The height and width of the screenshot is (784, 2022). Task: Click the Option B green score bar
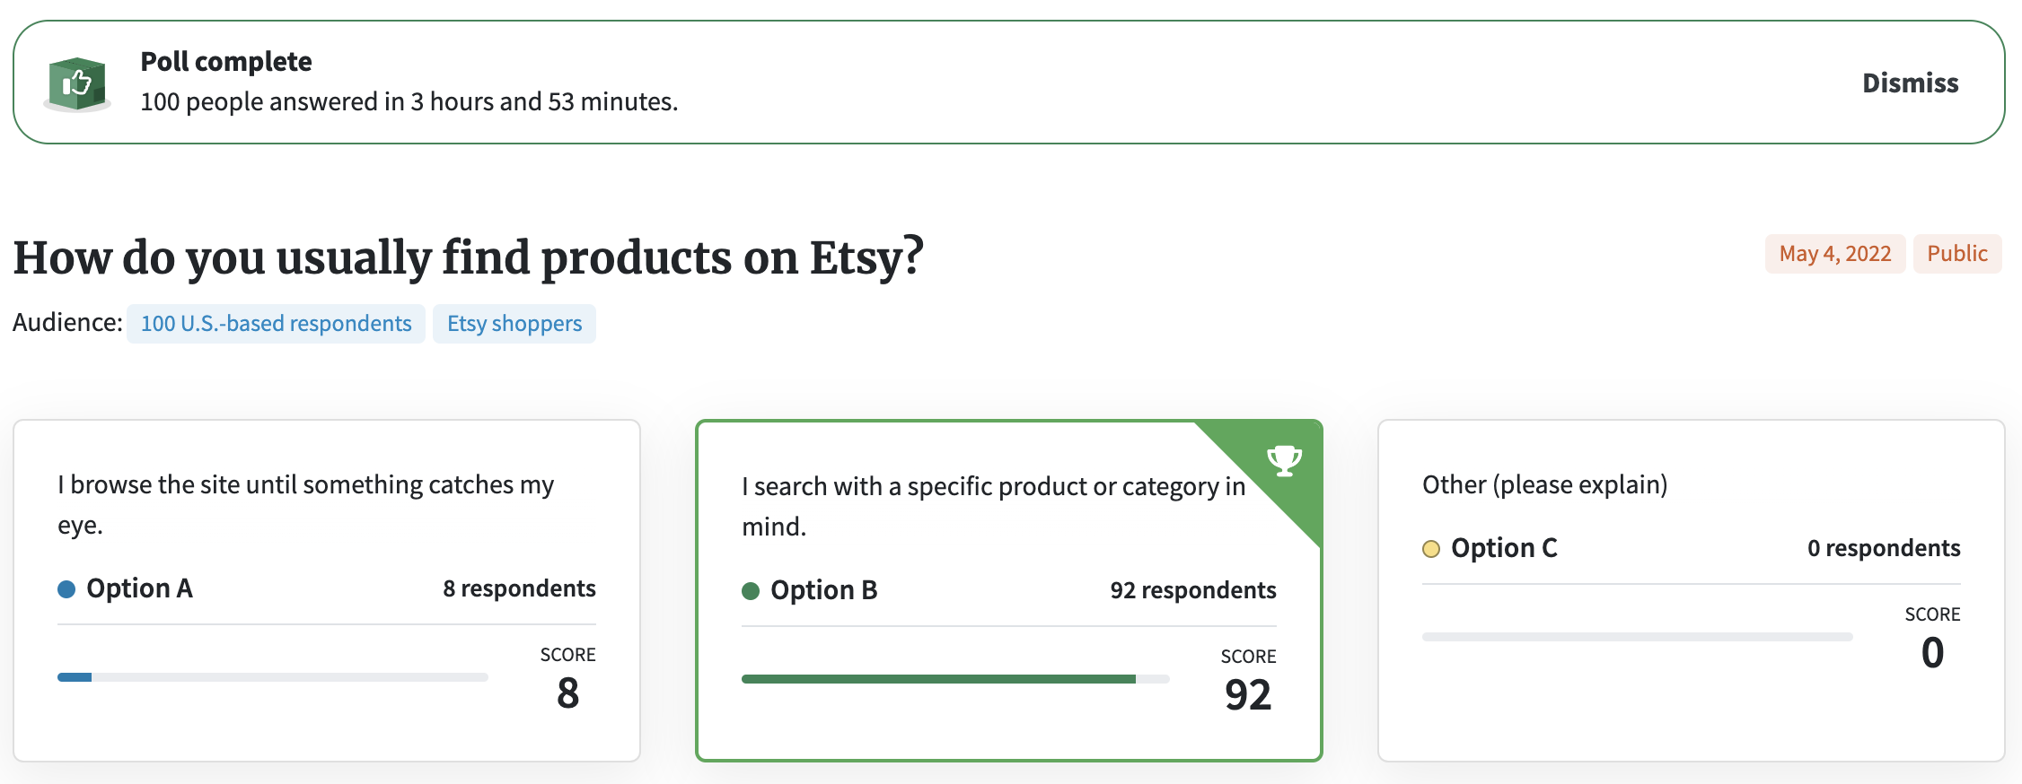938,679
